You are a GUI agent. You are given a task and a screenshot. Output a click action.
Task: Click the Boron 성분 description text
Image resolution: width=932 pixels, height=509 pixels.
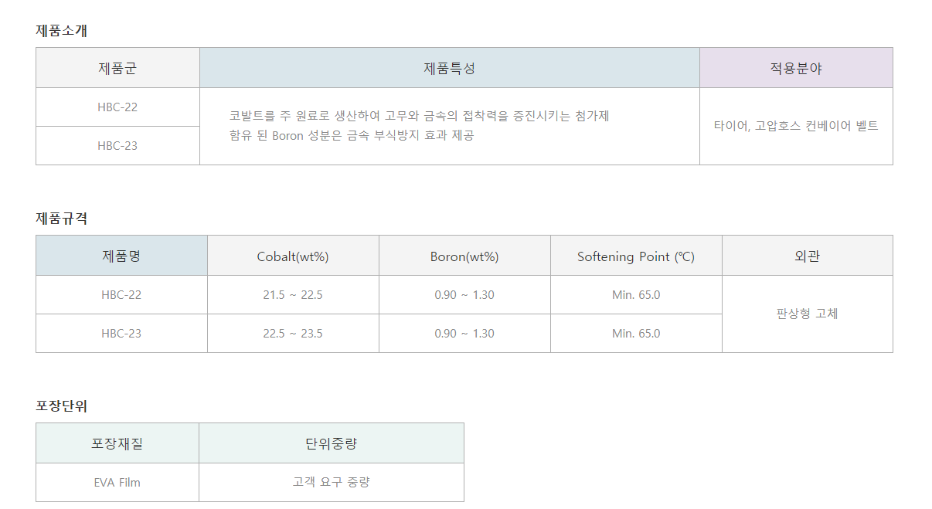click(x=352, y=136)
